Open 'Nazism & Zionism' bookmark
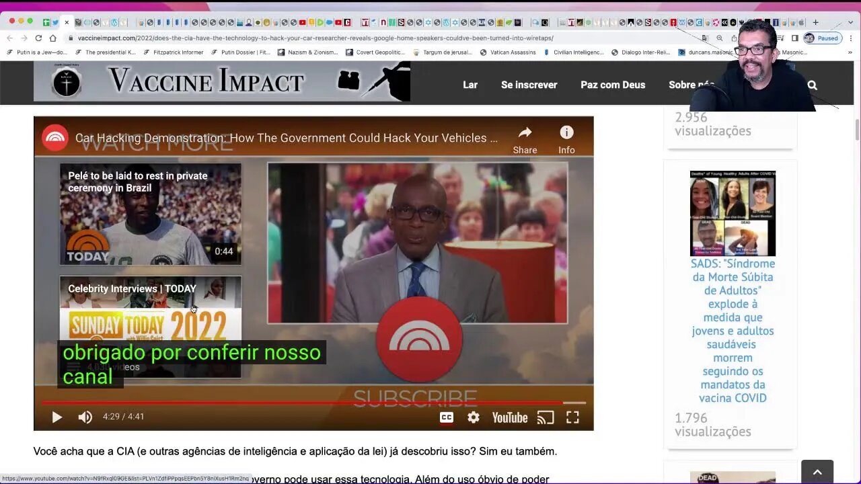 tap(307, 52)
